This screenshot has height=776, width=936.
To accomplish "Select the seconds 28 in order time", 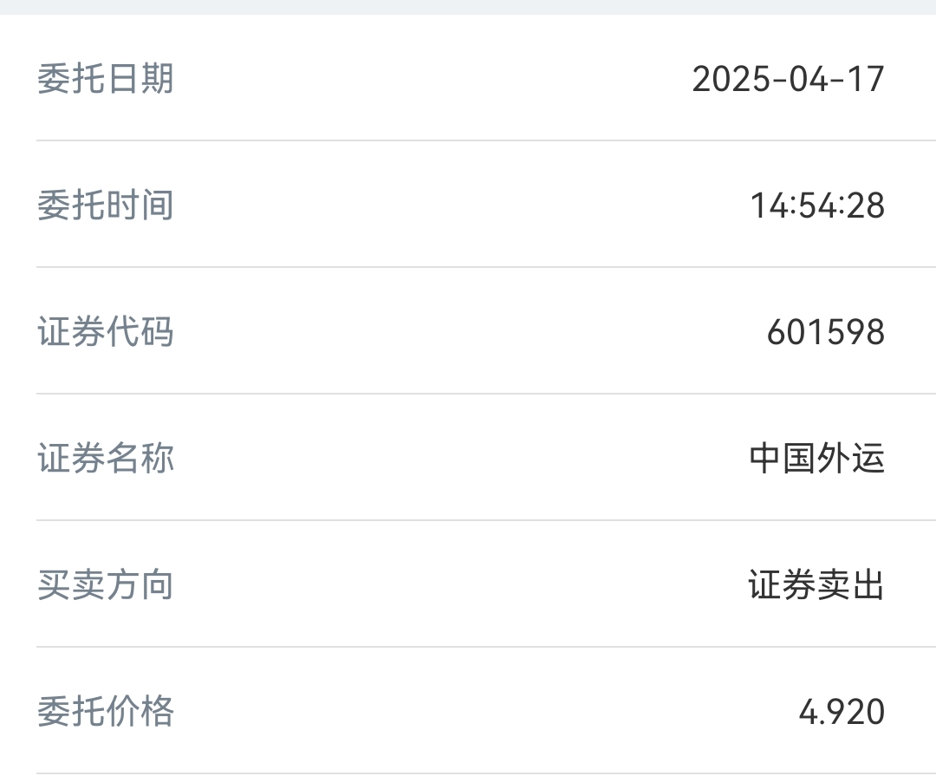I will (865, 205).
